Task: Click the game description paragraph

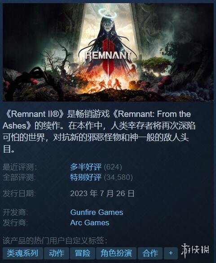Action: (x=99, y=131)
